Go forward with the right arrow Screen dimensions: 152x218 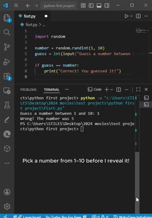click(36, 5)
